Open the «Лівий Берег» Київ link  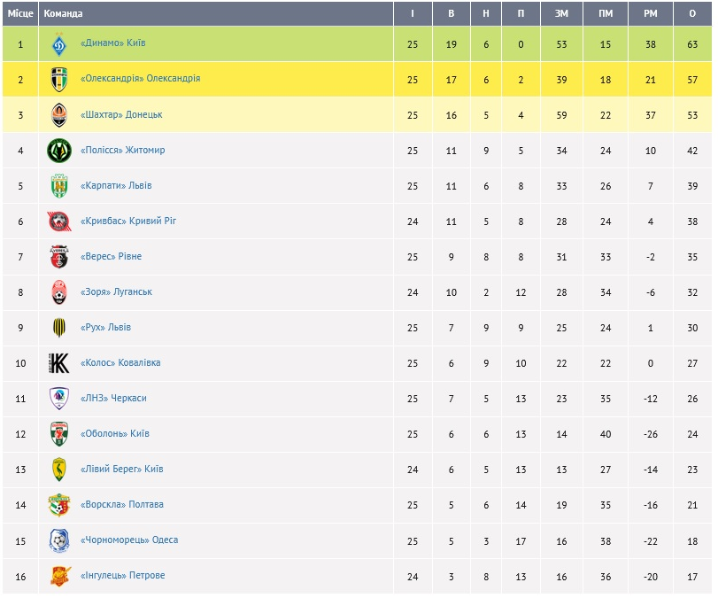[x=121, y=469]
